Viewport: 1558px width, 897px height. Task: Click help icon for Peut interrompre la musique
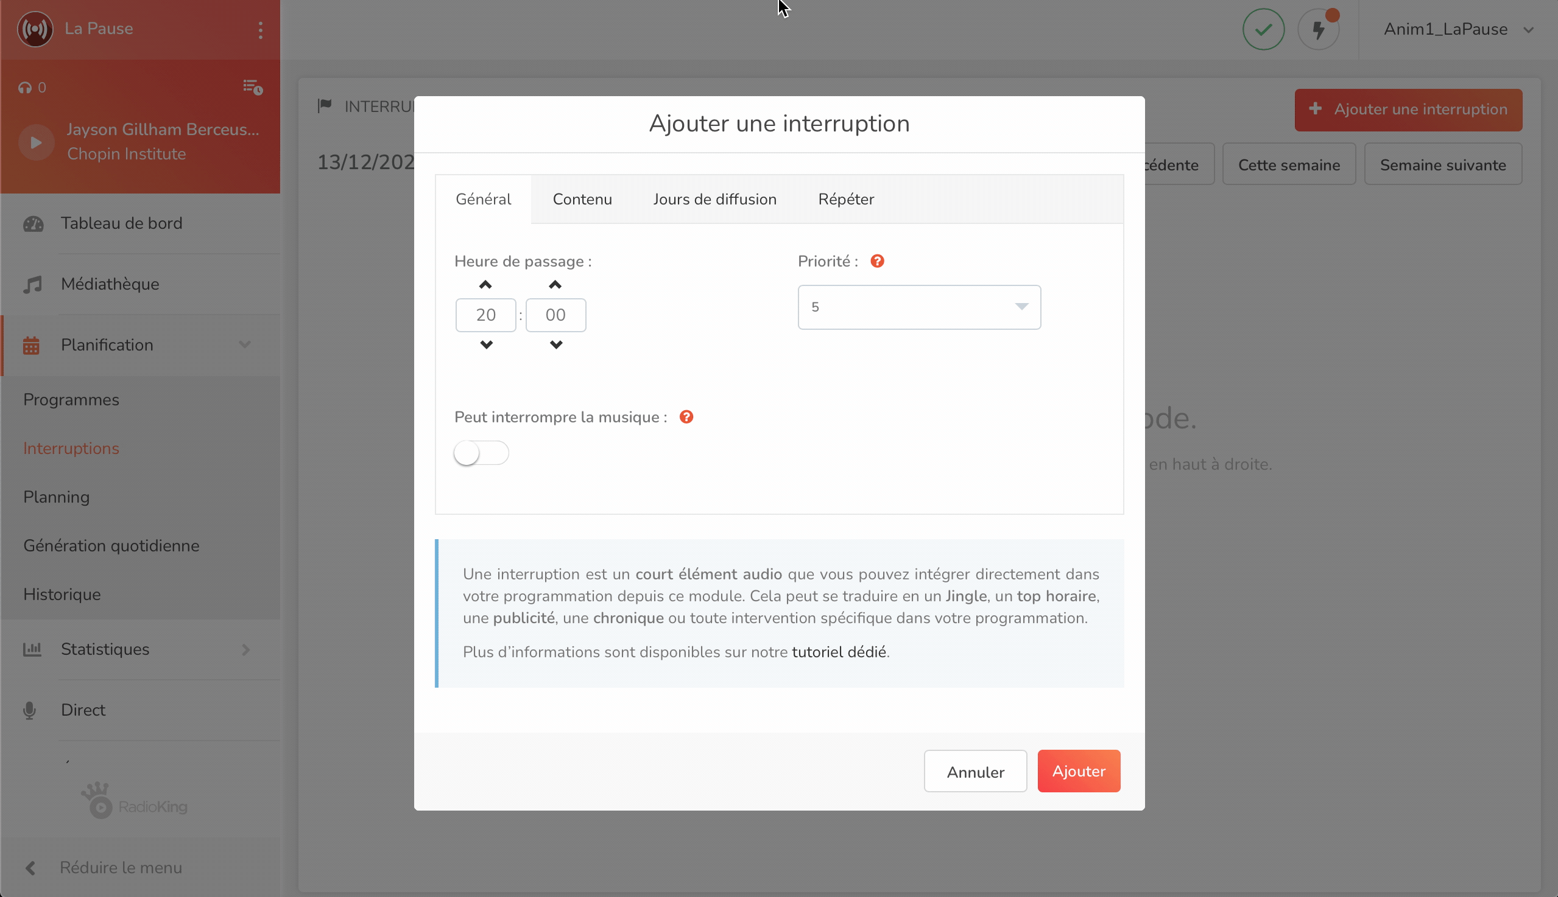686,417
